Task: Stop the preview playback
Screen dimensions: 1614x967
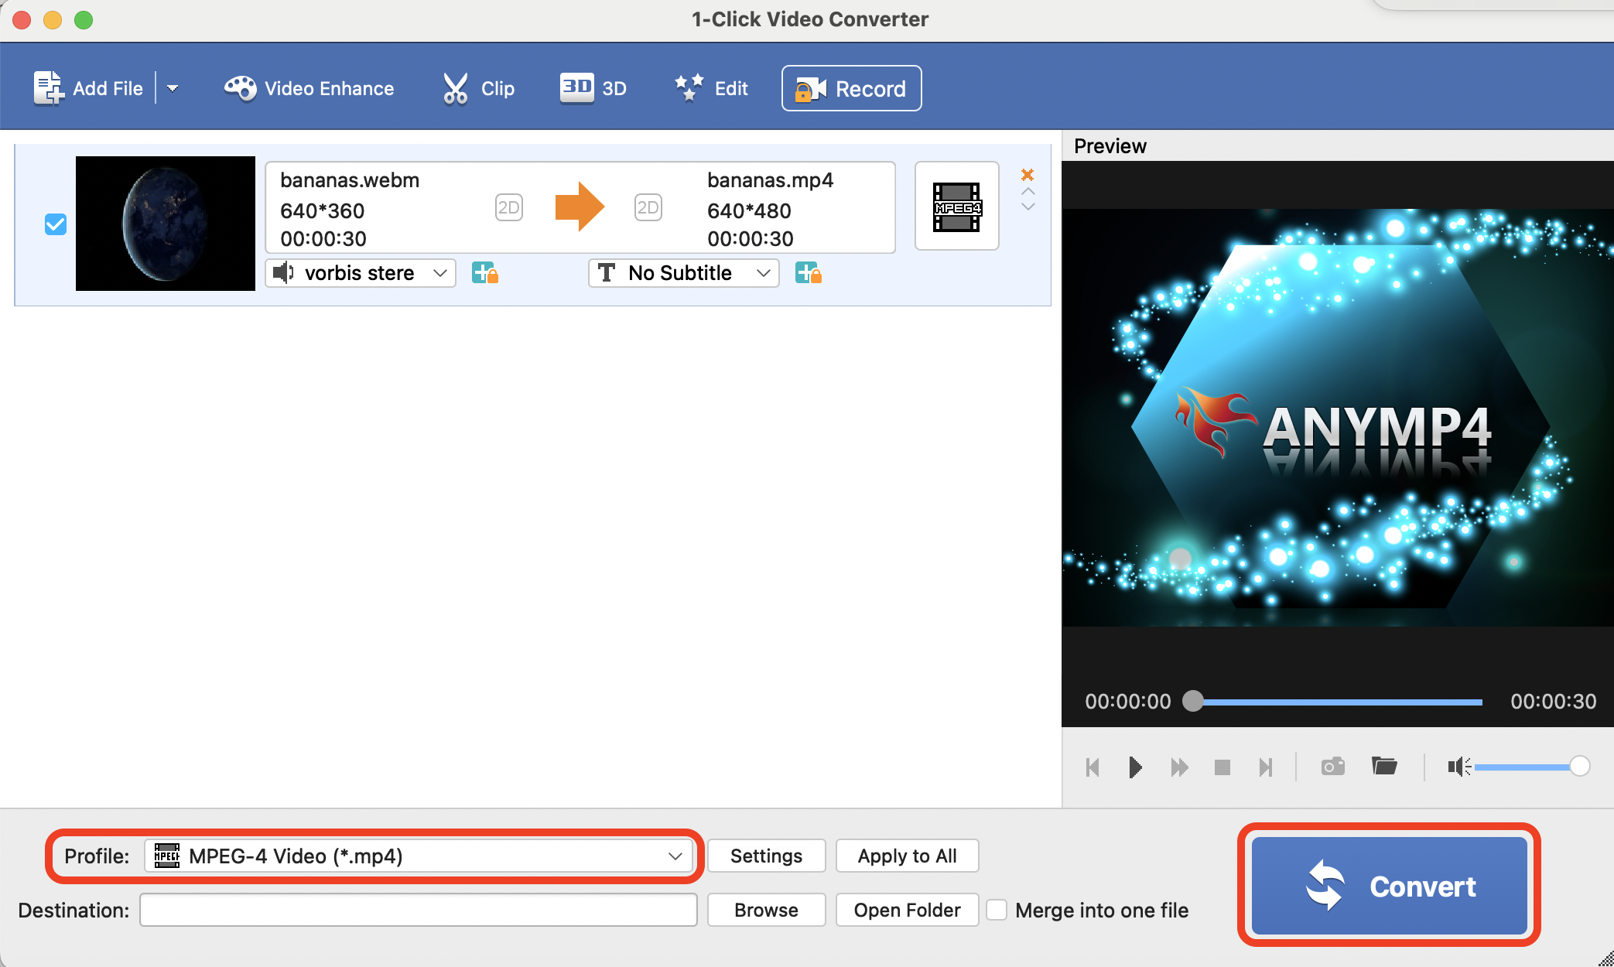Action: pos(1222,767)
